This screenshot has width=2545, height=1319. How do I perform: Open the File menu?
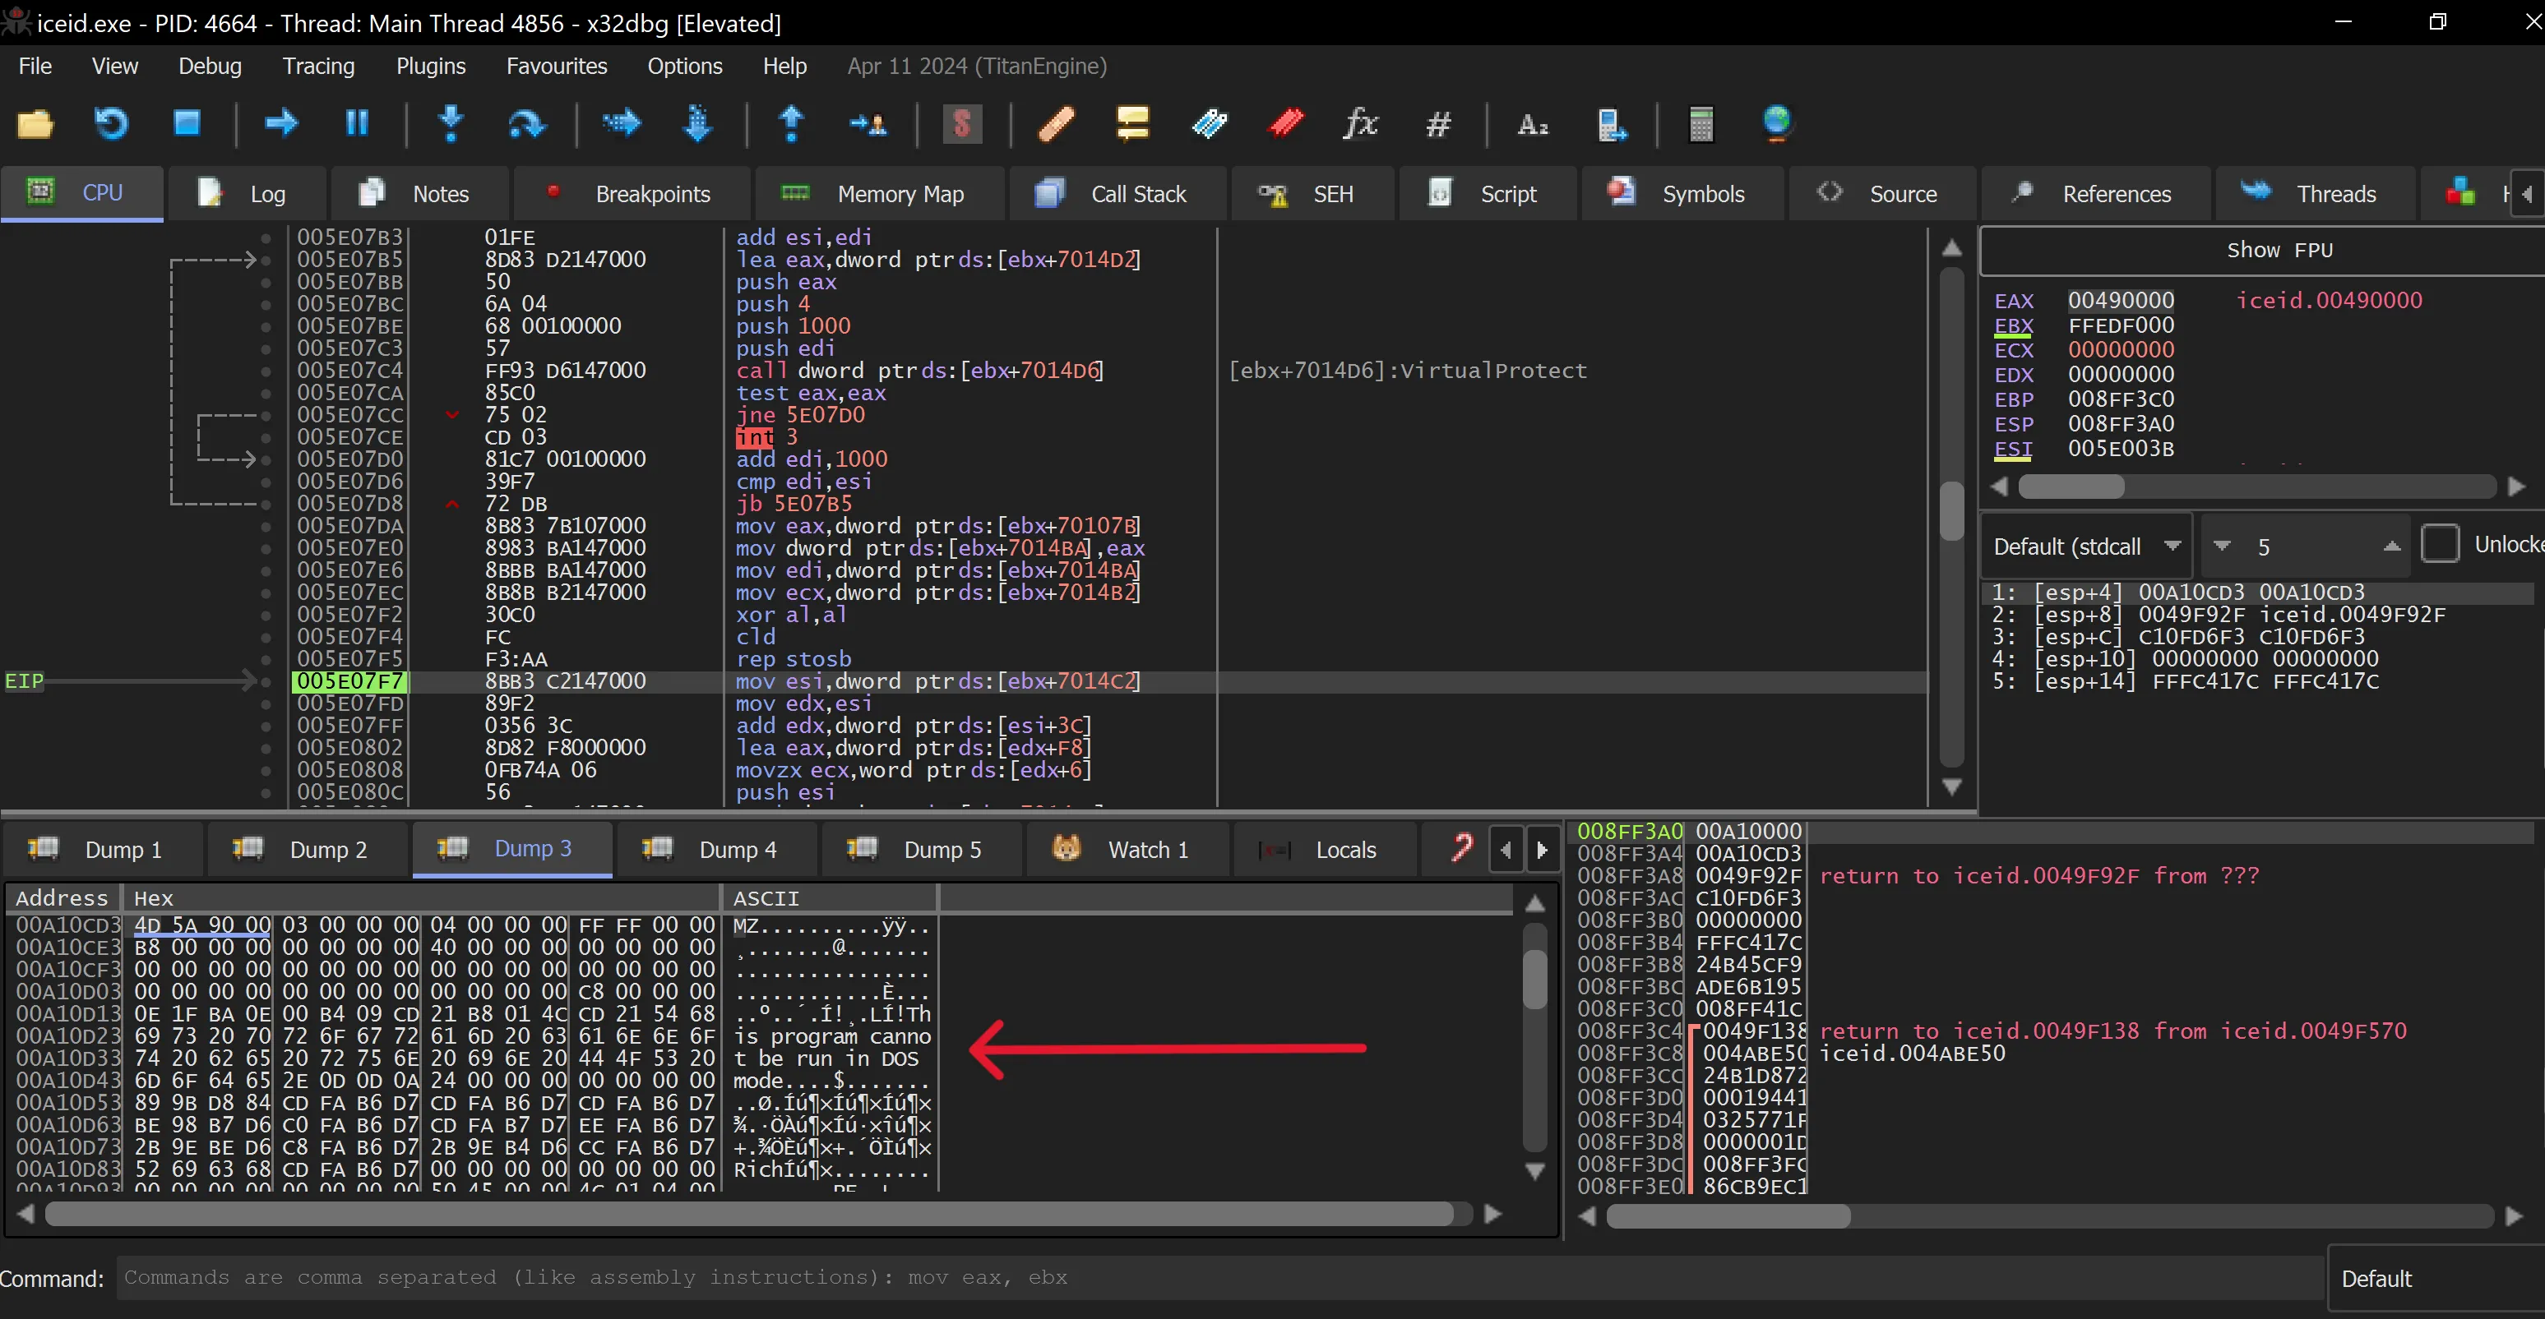(35, 66)
